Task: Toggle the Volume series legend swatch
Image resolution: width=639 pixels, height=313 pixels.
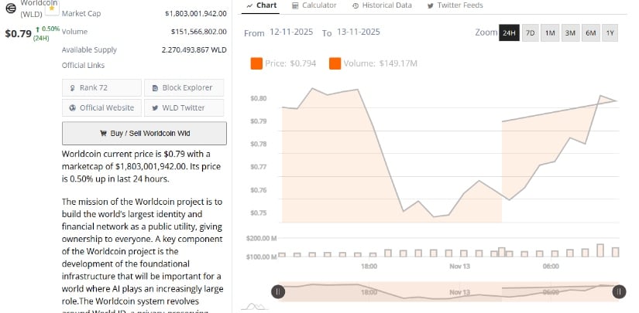Action: (x=335, y=63)
